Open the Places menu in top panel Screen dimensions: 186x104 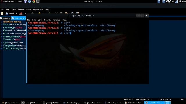[x=19, y=1]
